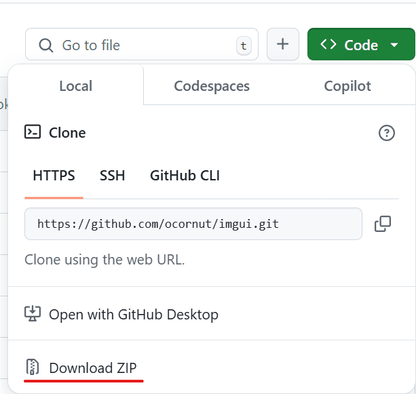Screen dimensions: 416x394
Task: Click the green Code button label
Action: click(x=361, y=45)
